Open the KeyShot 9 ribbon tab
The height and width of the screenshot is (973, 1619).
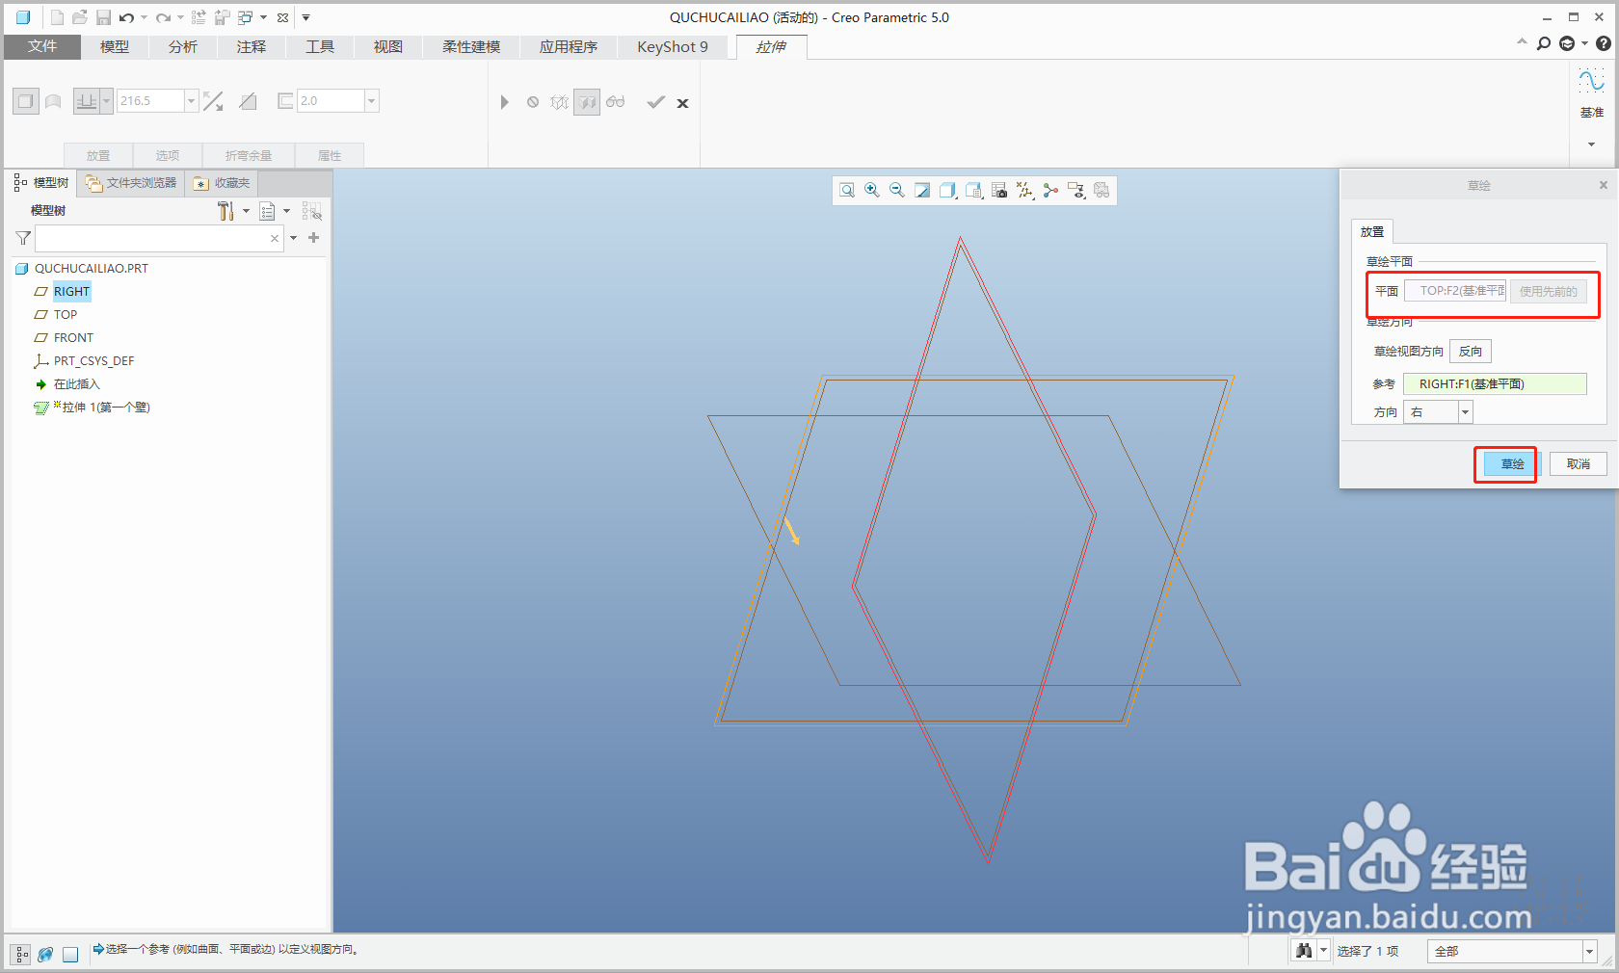click(673, 46)
